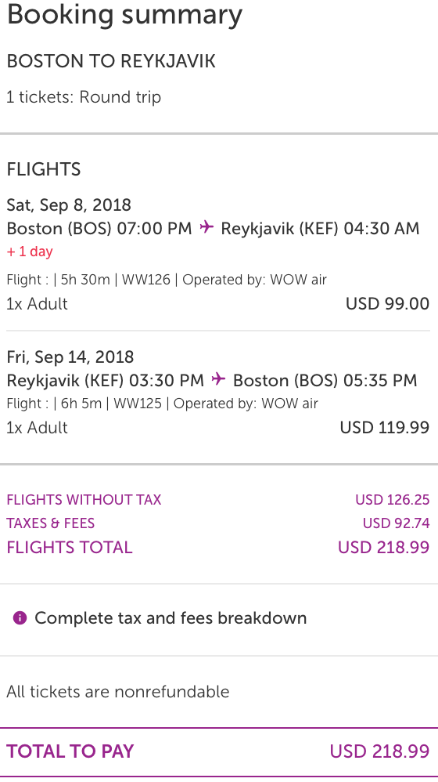The height and width of the screenshot is (782, 438).
Task: Select the BOSTON TO REYKJAVIK route title
Action: tap(111, 61)
